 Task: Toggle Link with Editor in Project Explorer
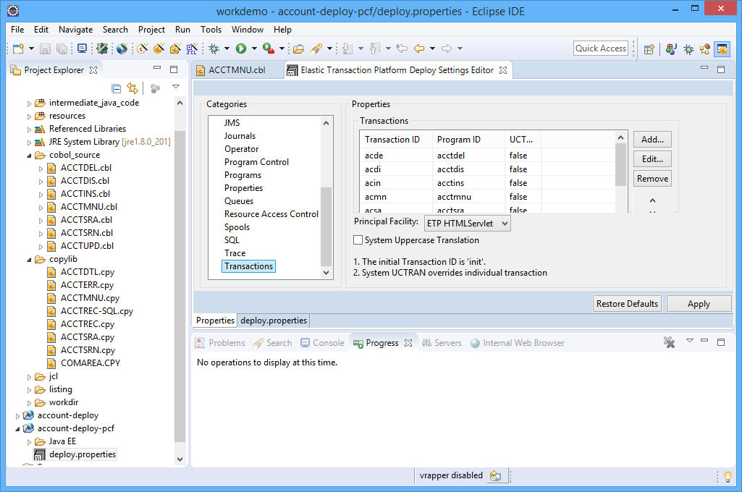coord(132,88)
